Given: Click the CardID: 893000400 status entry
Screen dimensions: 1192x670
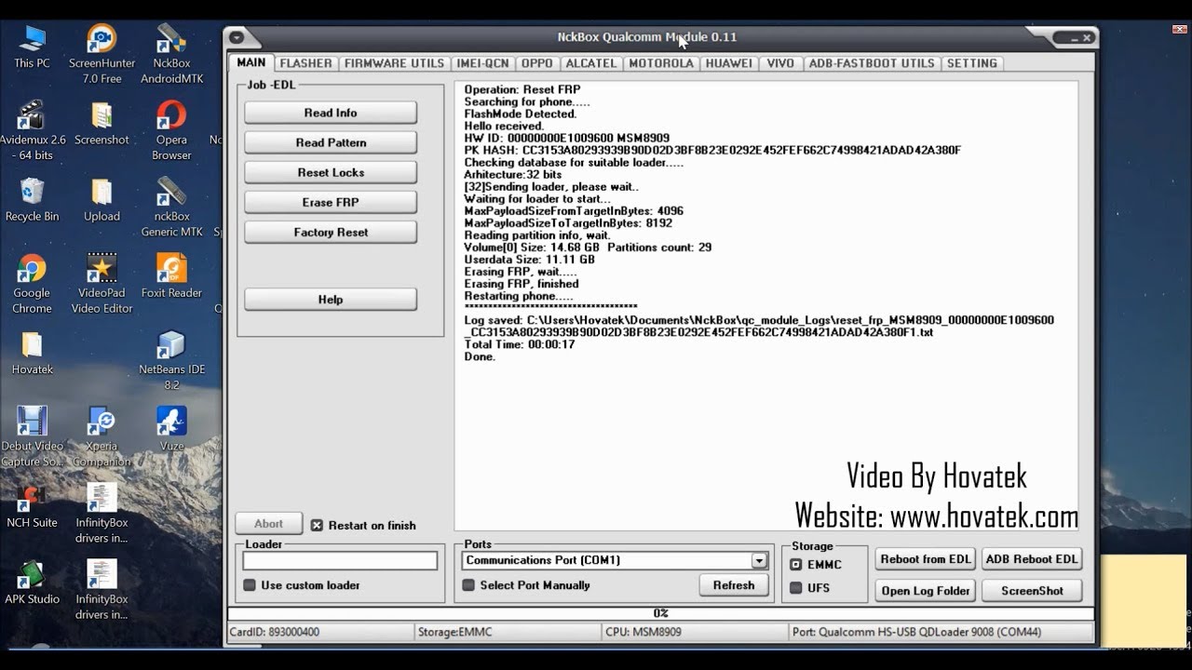Looking at the screenshot, I should click(x=320, y=632).
